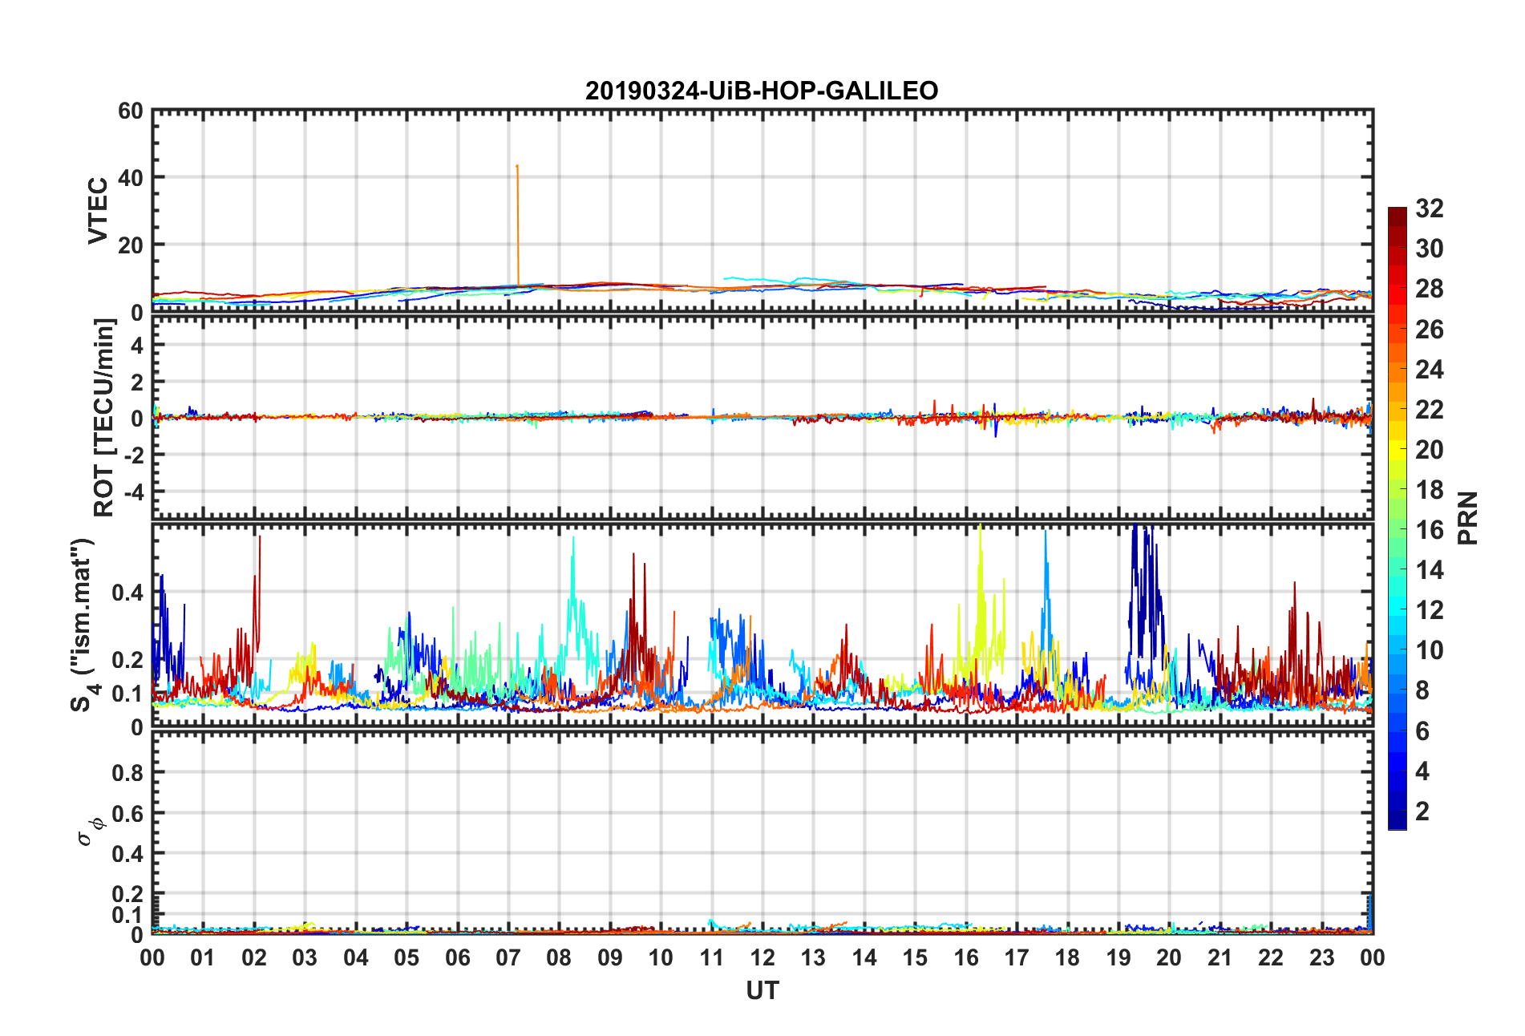Image resolution: width=1525 pixels, height=1036 pixels.
Task: Select the S4 ("ism.mat") axis label
Action: point(83,625)
